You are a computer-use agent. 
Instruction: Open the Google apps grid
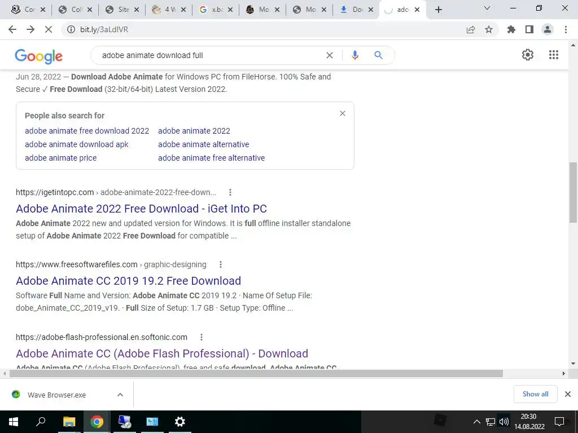tap(554, 55)
